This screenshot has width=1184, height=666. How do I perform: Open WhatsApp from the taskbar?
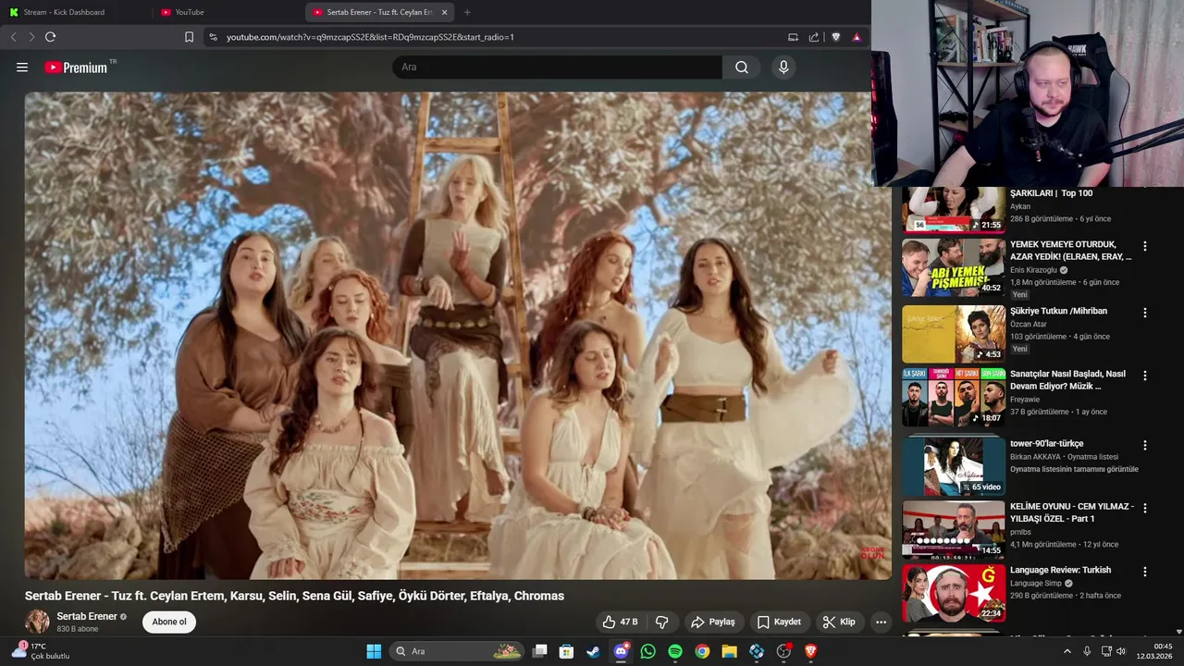(647, 651)
